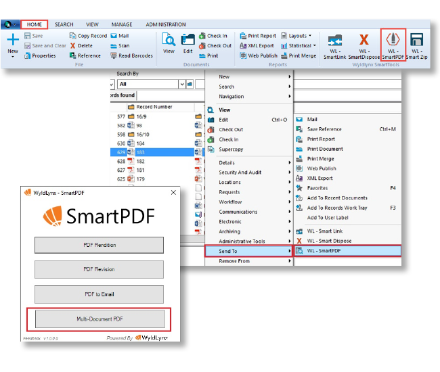Screen dimensions: 440x372
Task: Click Print in the Documents group
Action: click(x=208, y=55)
